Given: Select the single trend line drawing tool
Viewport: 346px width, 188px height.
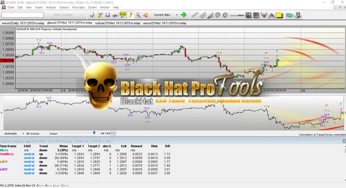Looking at the screenshot, I should tap(195, 15).
